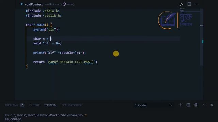Screen dimensions: 218x122
Task: Close the terminal panel with the X icon
Action: coord(212,105)
